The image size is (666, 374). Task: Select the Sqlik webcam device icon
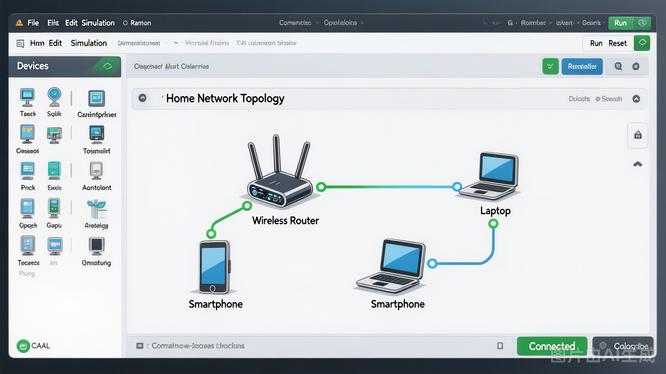(54, 97)
